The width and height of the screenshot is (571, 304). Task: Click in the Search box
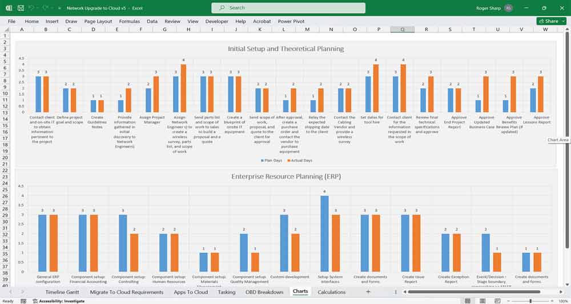[x=288, y=8]
